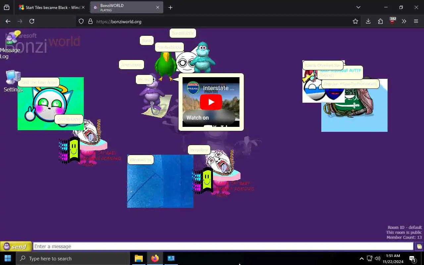Go back one page
424x265 pixels.
[x=8, y=21]
